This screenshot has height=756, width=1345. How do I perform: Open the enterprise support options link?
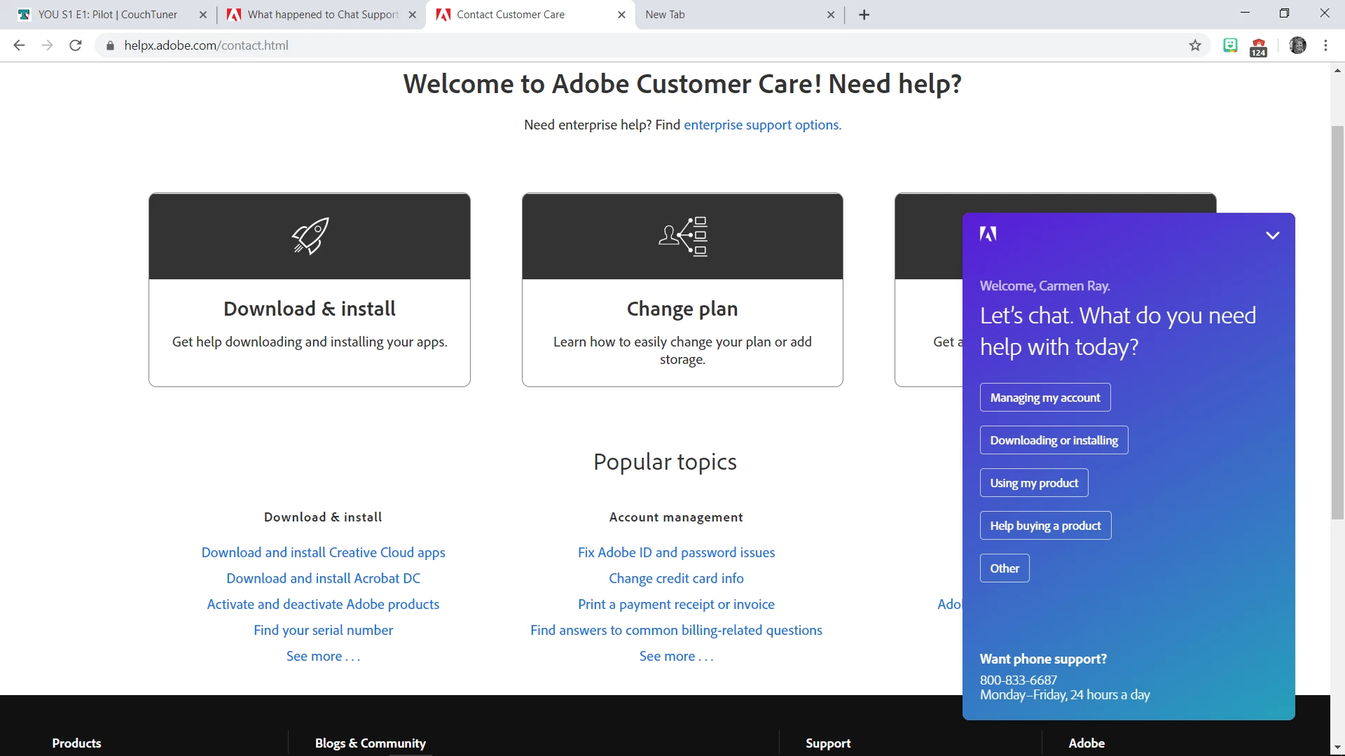point(762,125)
